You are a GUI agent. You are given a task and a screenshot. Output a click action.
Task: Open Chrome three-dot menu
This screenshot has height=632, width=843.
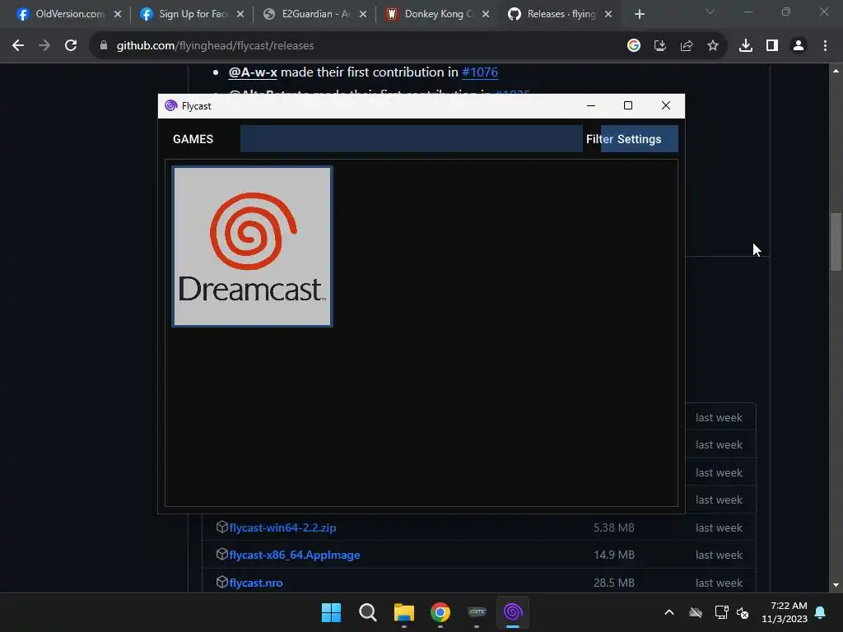pyautogui.click(x=825, y=46)
